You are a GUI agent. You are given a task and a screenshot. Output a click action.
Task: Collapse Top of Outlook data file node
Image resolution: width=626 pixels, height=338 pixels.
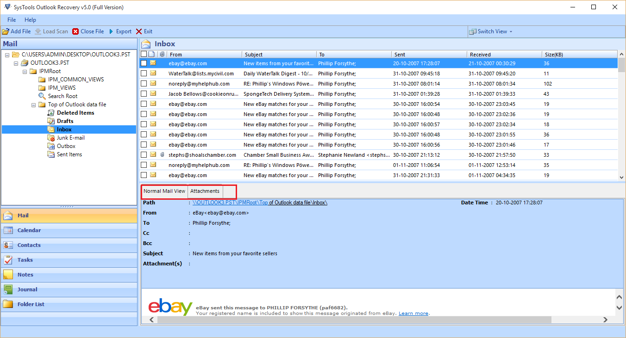click(x=34, y=104)
